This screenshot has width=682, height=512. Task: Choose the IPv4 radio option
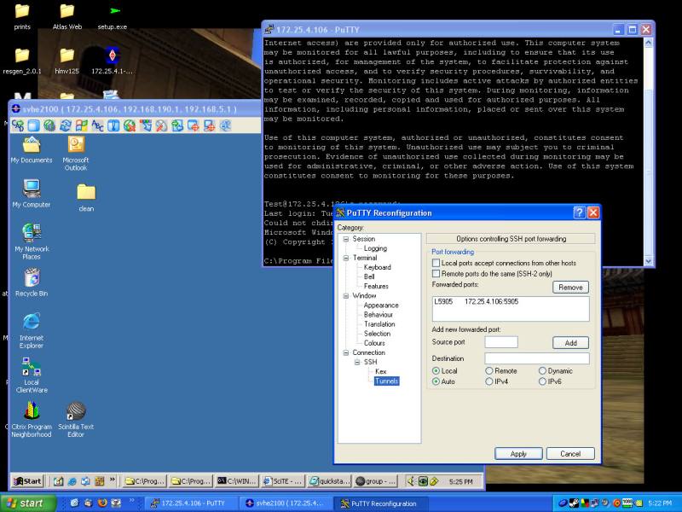point(489,381)
